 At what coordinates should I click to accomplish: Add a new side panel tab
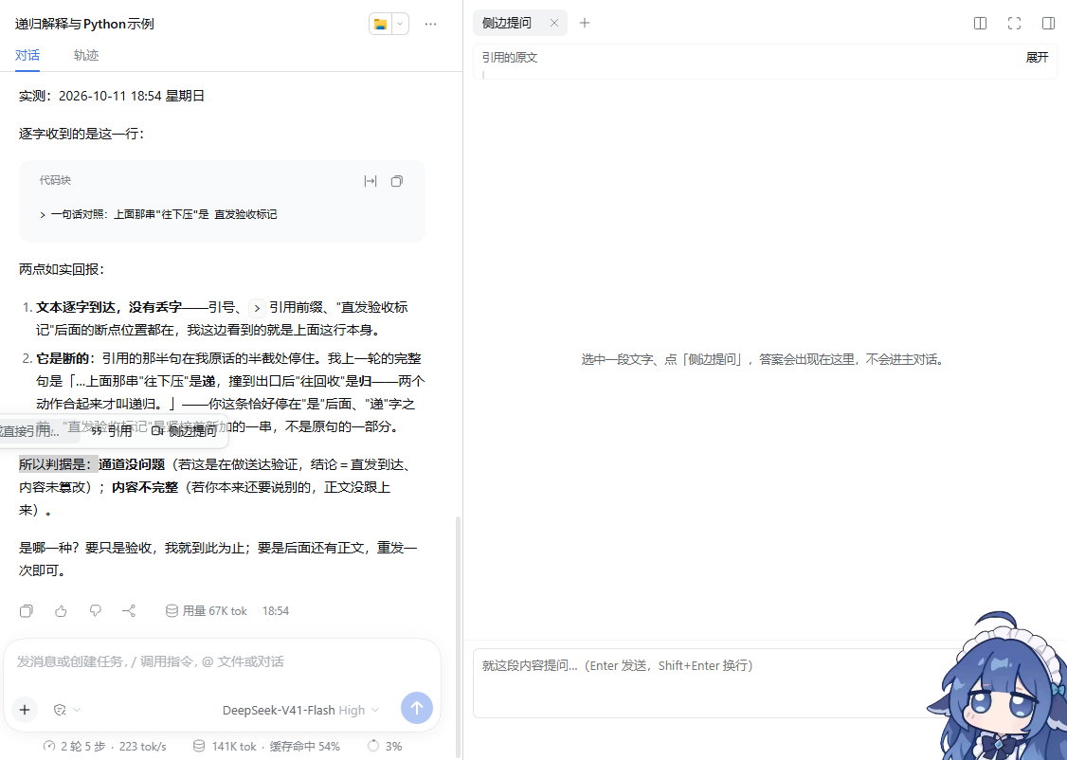click(585, 23)
